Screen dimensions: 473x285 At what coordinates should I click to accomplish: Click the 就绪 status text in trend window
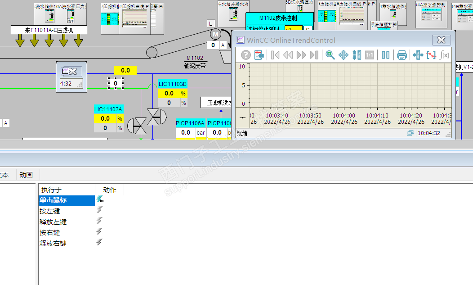click(x=242, y=133)
